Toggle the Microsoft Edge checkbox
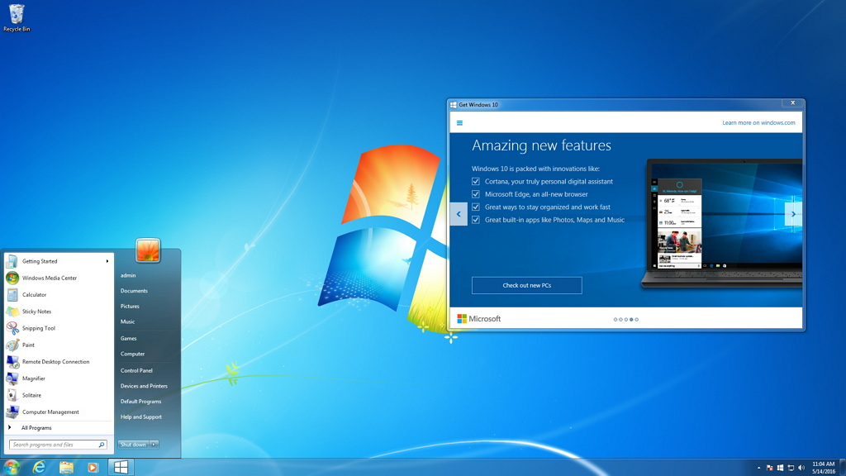This screenshot has height=476, width=846. click(x=476, y=194)
